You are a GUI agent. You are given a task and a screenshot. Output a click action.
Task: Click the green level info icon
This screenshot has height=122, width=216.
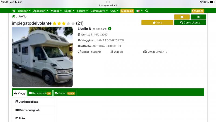click(110, 29)
